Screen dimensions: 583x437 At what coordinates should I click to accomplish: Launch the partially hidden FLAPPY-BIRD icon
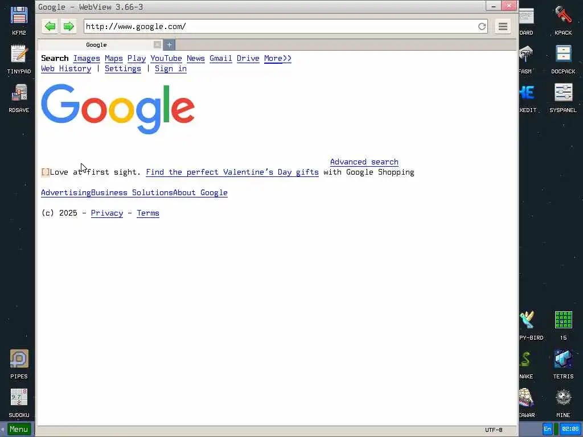point(531,325)
